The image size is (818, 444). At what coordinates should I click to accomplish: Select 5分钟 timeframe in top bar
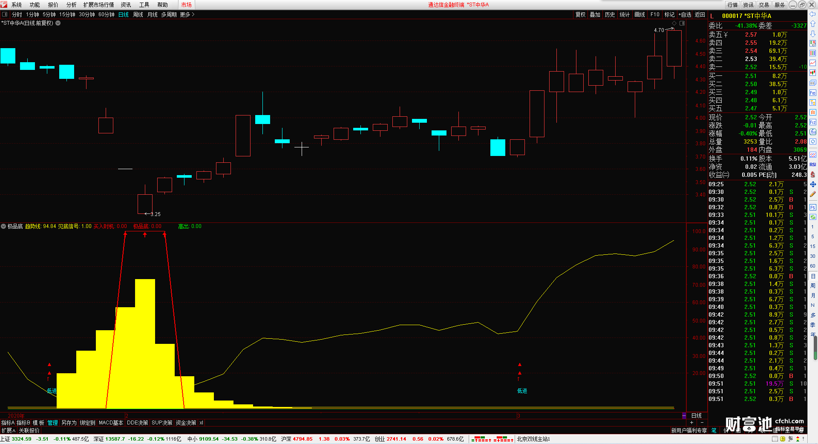coord(49,14)
